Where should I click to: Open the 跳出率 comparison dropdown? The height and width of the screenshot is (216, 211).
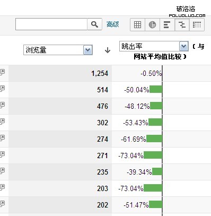[x=154, y=46]
